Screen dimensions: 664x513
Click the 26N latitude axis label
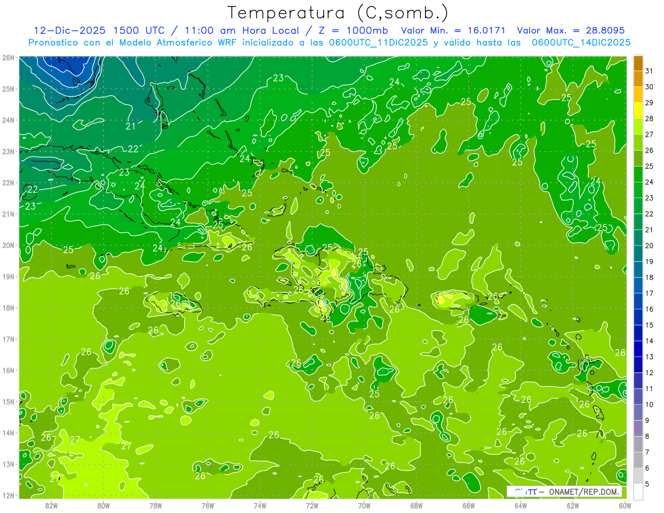tap(8, 58)
